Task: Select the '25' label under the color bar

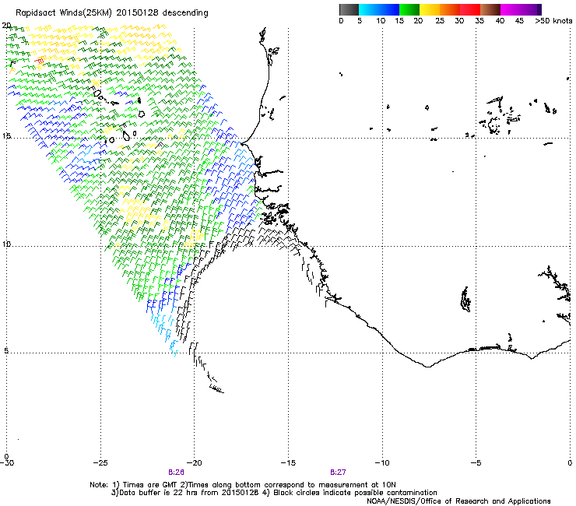Action: click(440, 21)
